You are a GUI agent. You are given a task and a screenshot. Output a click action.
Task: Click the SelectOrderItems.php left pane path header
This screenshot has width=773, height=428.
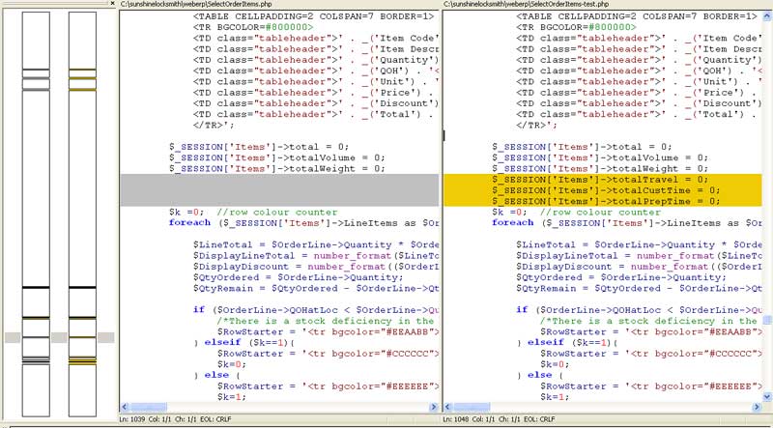193,6
